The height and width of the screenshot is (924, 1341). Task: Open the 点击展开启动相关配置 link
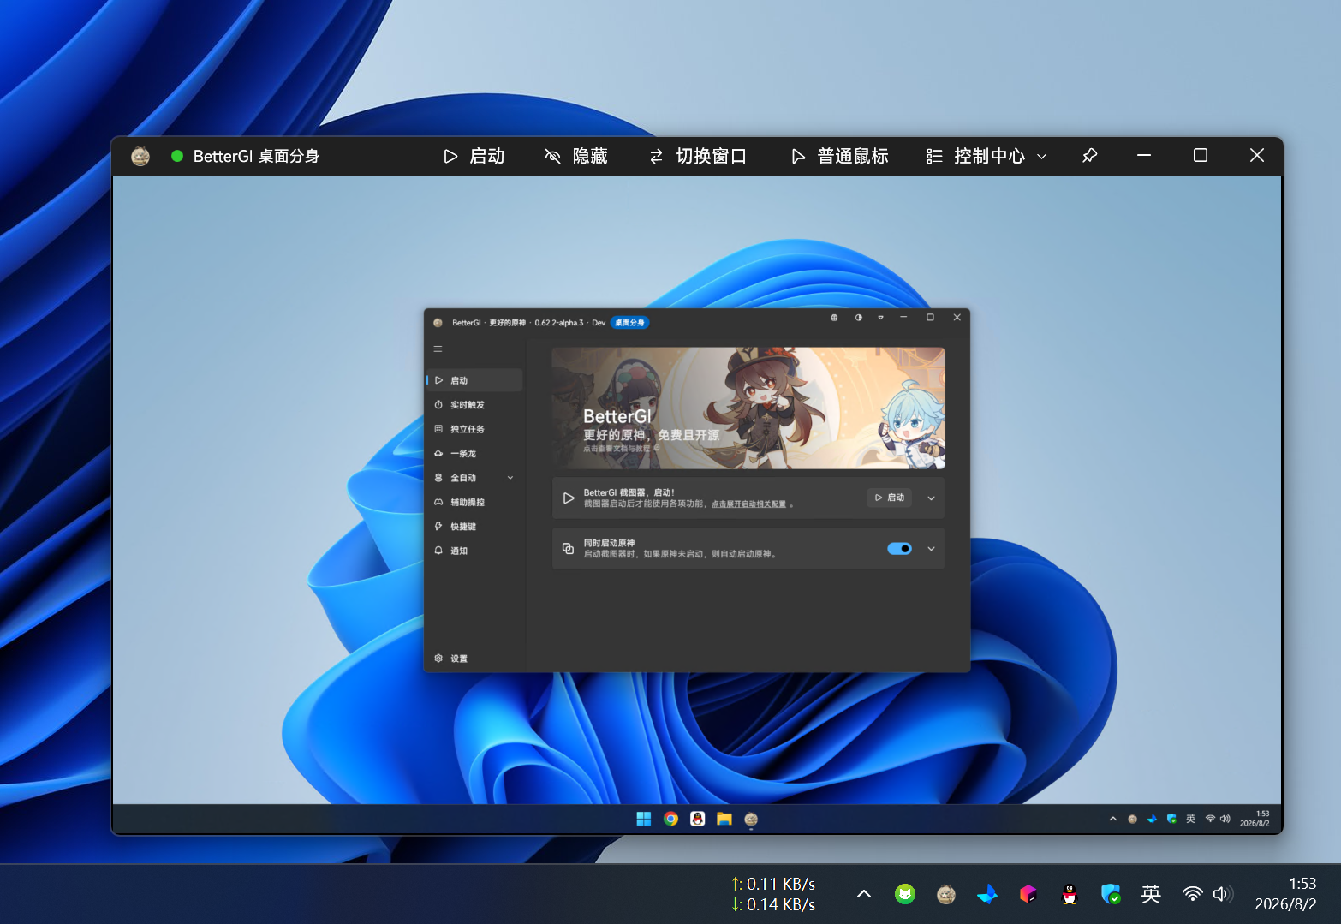pyautogui.click(x=748, y=504)
